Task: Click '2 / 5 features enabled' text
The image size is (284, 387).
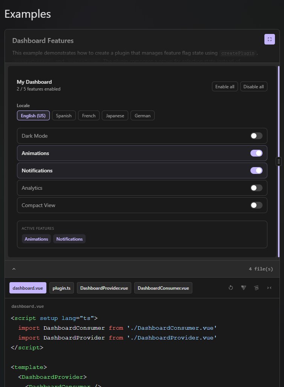Action: (38, 89)
